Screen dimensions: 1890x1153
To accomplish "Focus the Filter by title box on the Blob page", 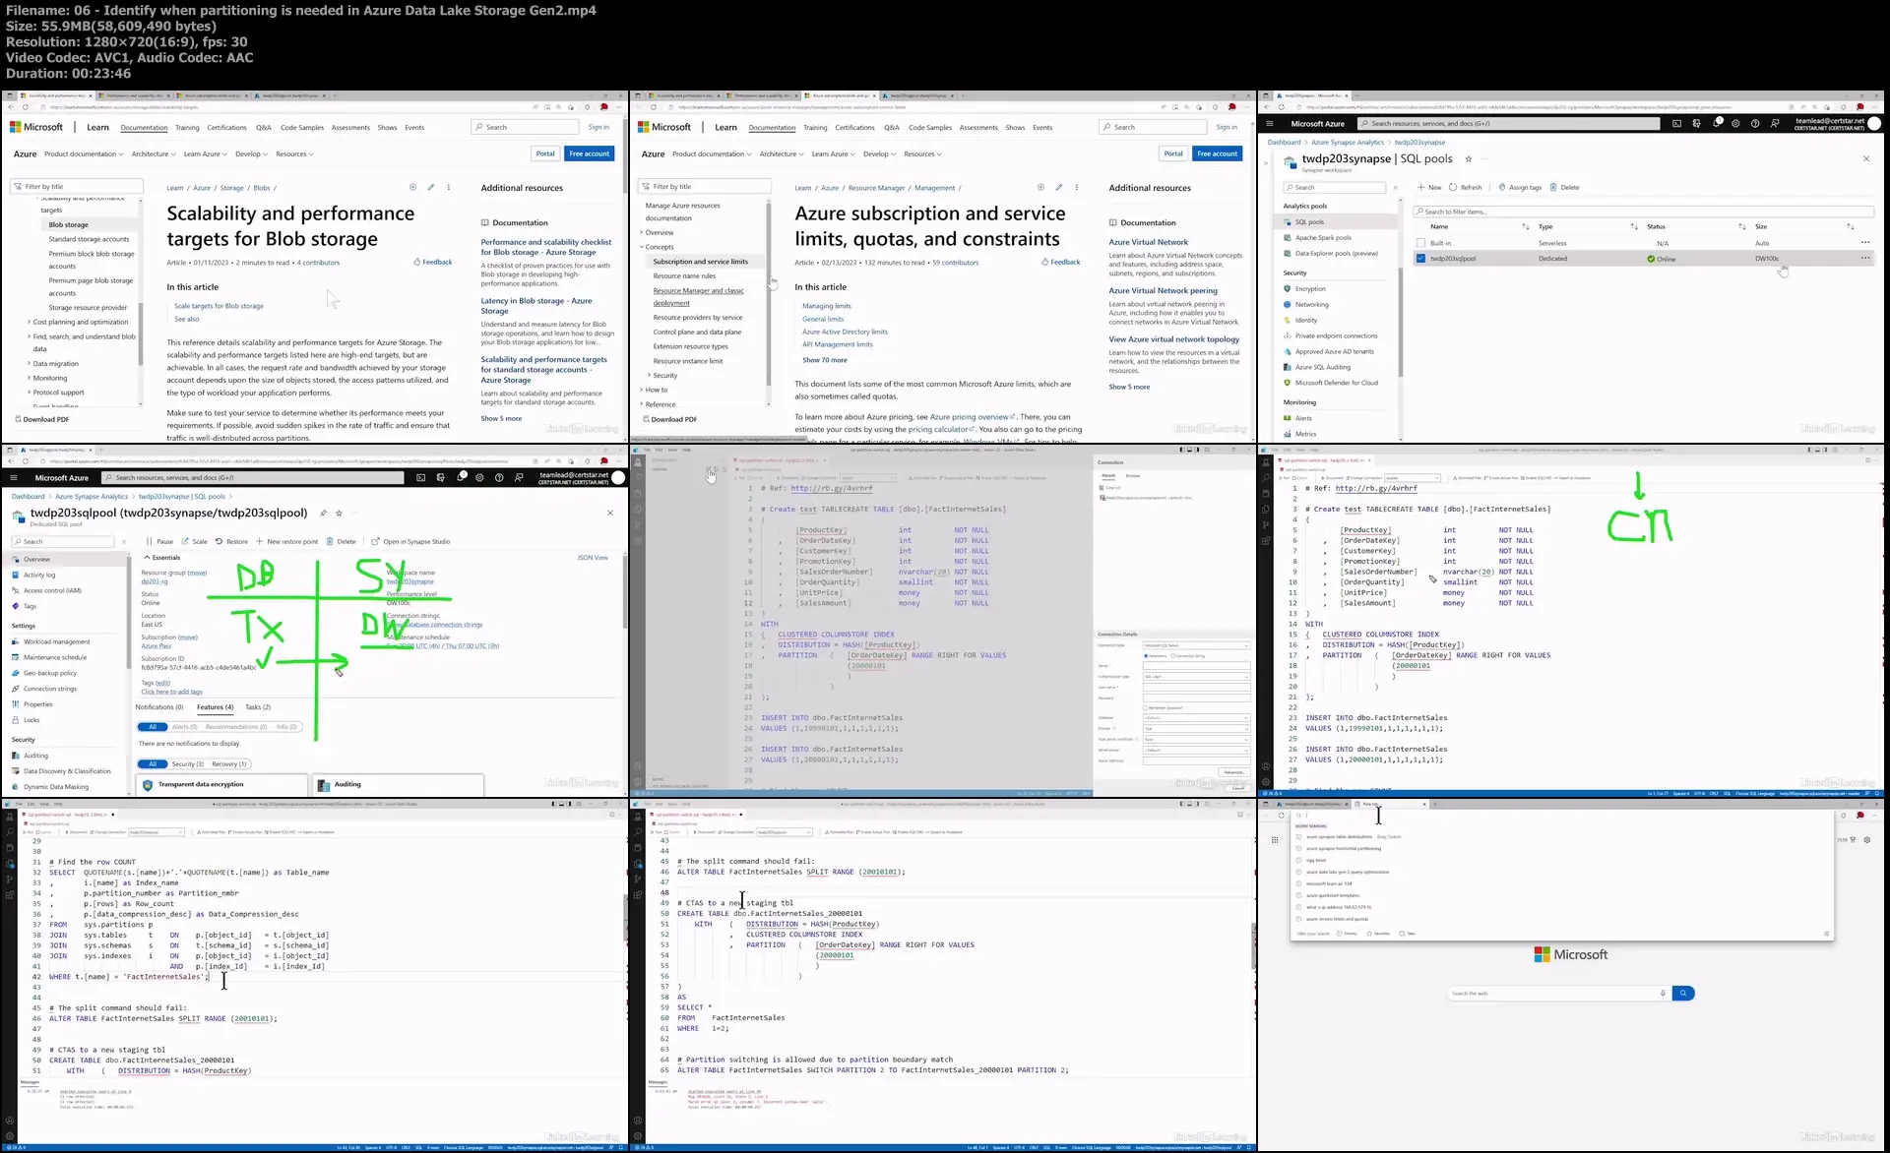I will click(77, 186).
